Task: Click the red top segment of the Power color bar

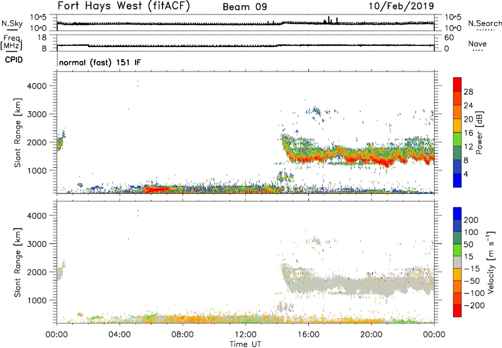Action: point(457,85)
